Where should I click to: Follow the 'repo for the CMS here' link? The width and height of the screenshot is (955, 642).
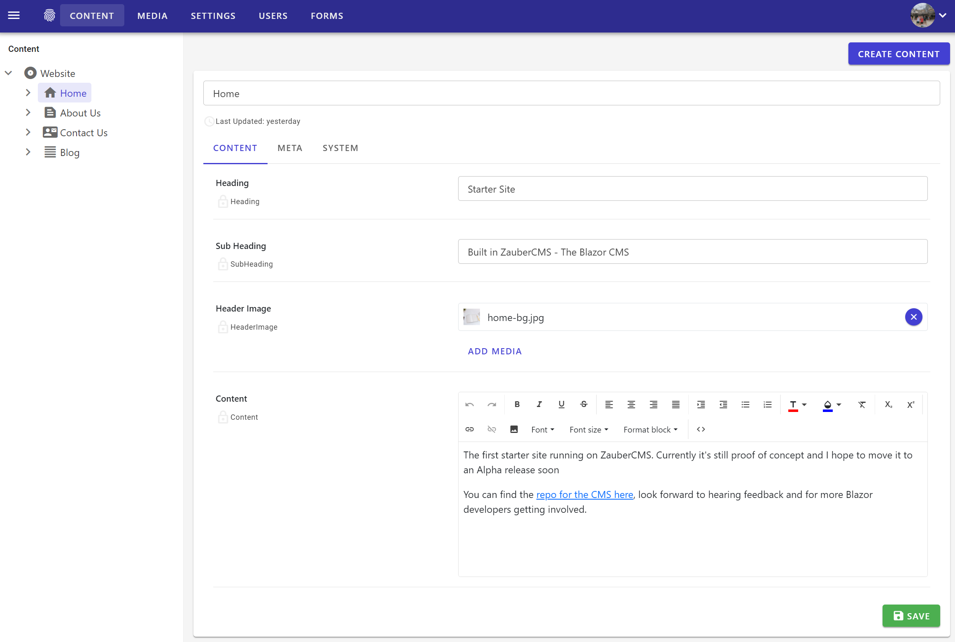(585, 495)
